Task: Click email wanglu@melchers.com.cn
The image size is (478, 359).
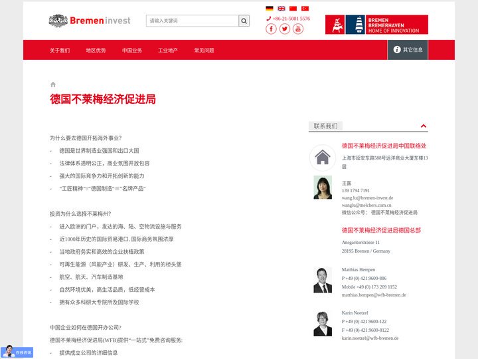Action: (x=366, y=205)
